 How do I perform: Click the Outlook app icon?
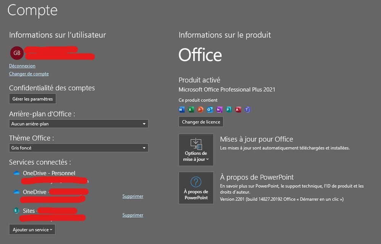tap(210, 110)
